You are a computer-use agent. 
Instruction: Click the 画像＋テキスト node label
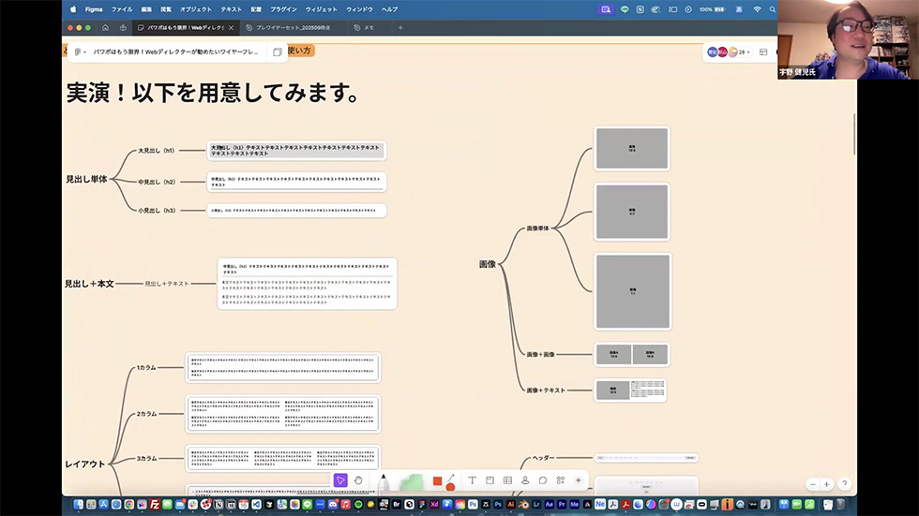click(546, 391)
